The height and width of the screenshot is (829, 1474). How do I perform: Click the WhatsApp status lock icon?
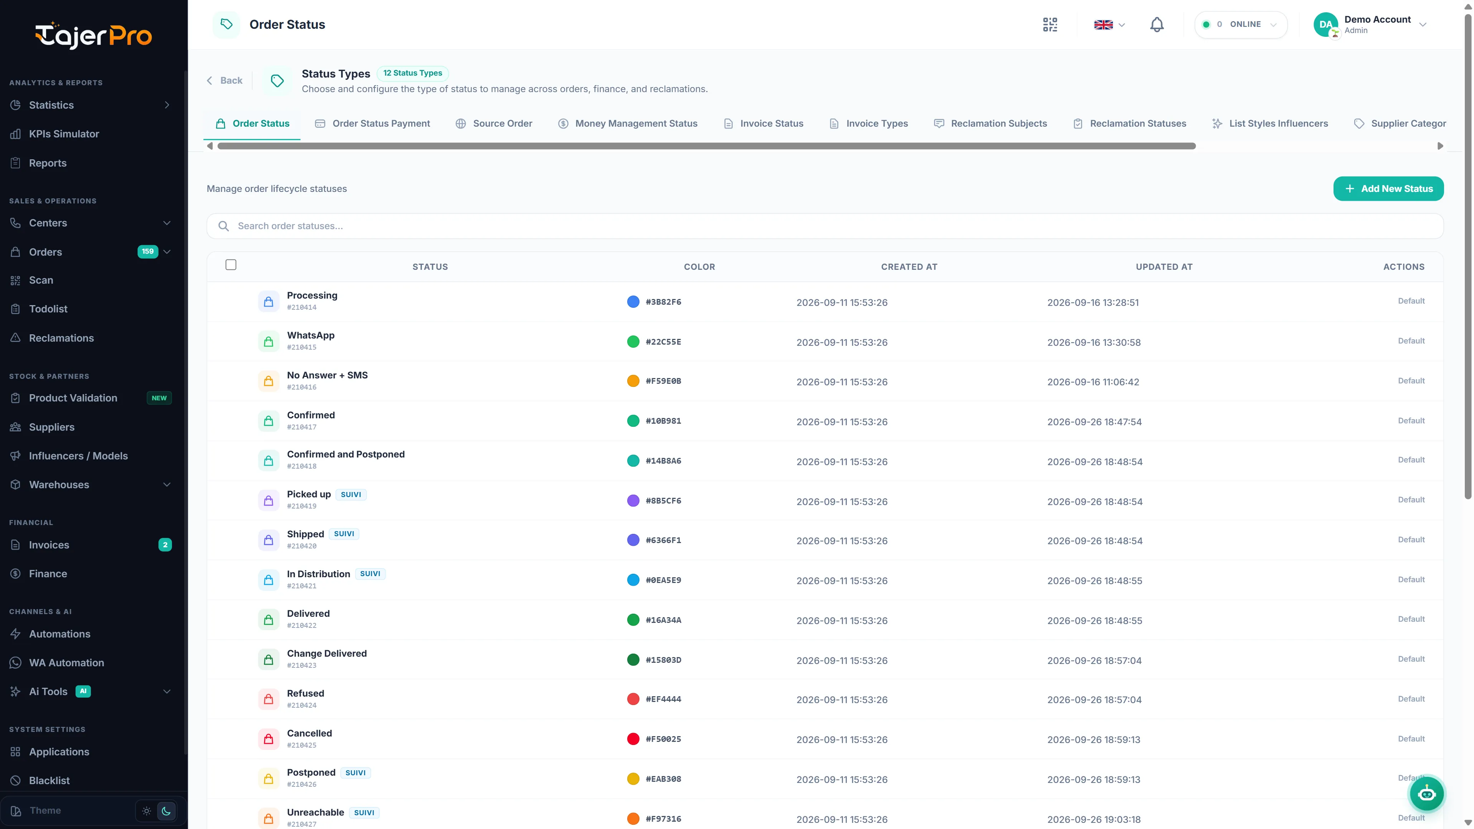tap(268, 342)
